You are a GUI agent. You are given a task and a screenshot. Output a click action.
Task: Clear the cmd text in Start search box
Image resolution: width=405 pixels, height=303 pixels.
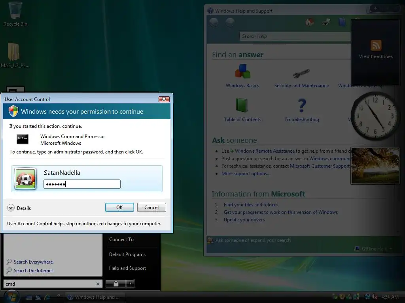[x=98, y=284]
